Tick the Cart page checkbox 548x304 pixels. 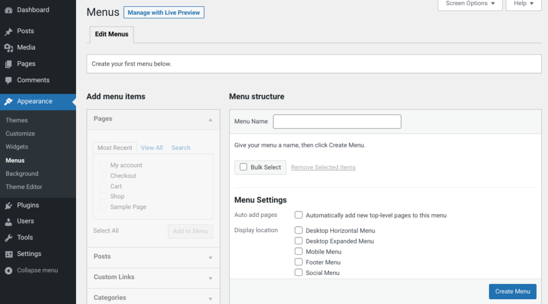(x=103, y=186)
